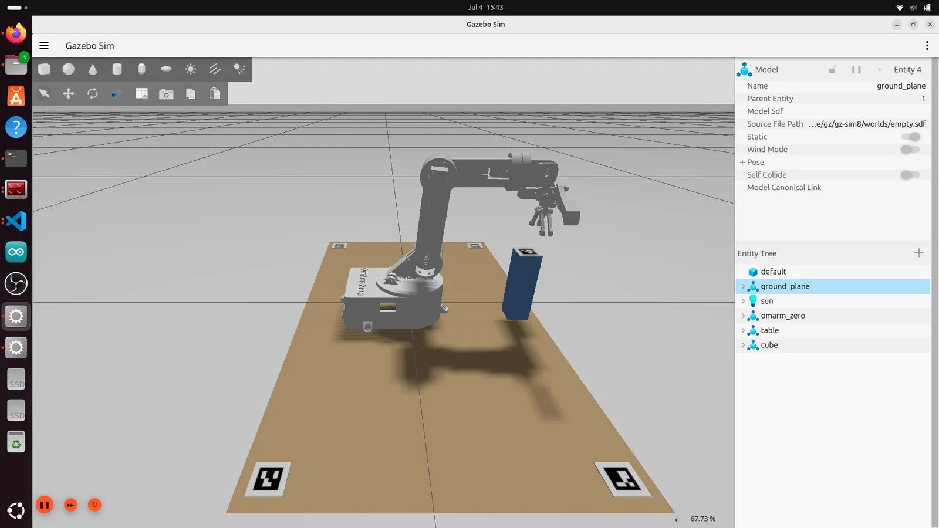Screen dimensions: 939x528
Task: Expand the cube tree node
Action: [743, 345]
